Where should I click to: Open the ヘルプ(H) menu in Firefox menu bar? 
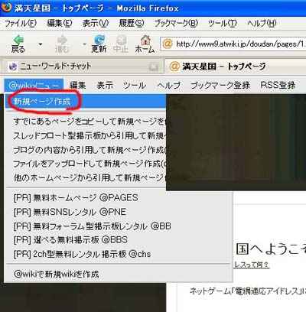point(262,23)
